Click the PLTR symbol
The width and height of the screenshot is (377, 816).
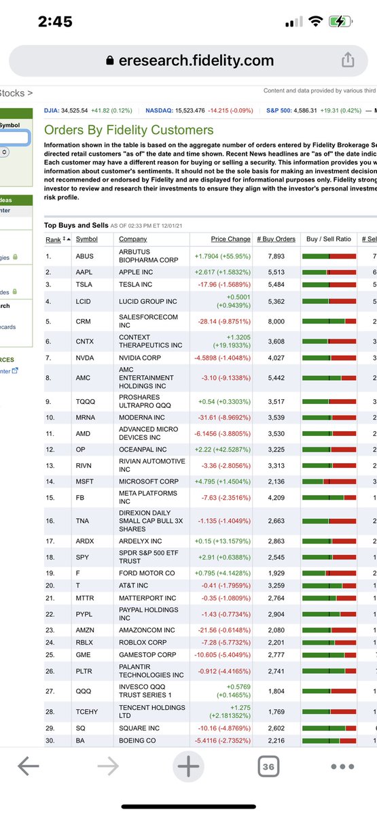pos(86,670)
